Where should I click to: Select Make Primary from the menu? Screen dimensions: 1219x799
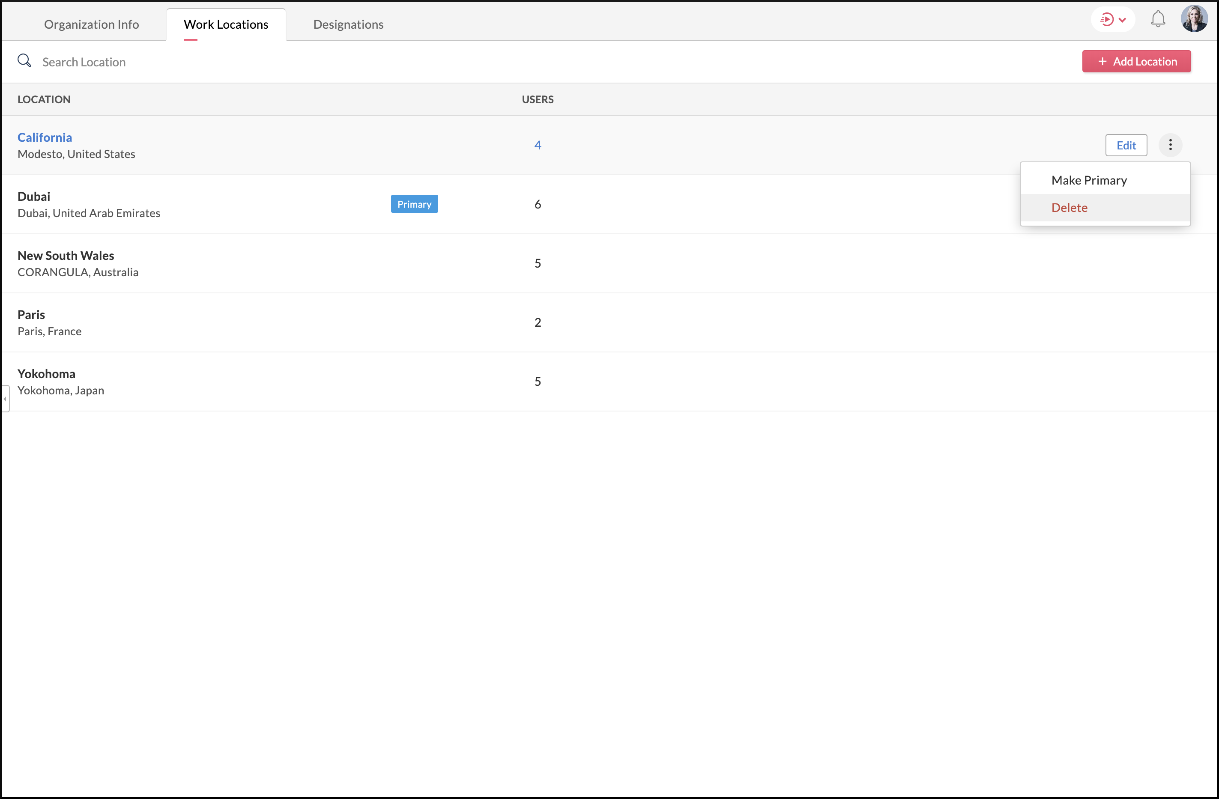[x=1089, y=180]
